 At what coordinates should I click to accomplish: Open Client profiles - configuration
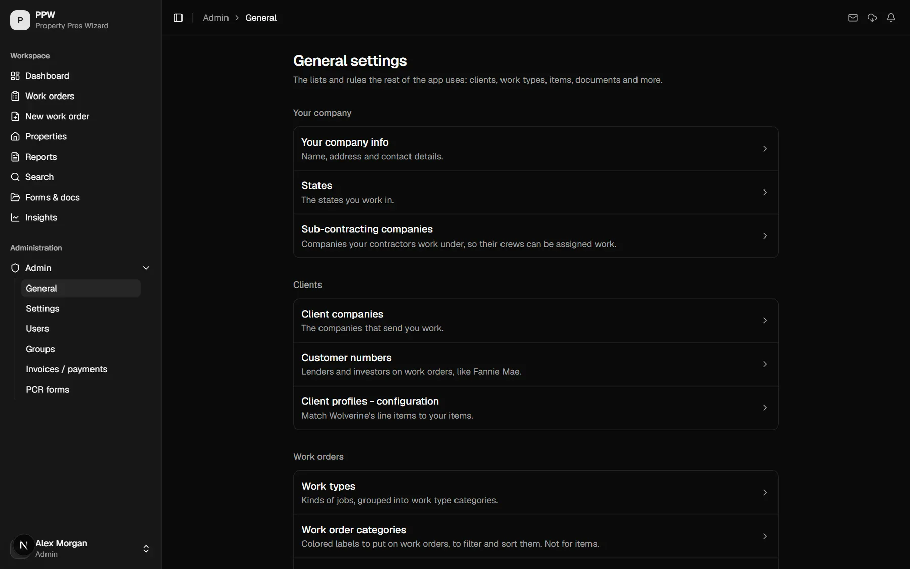pyautogui.click(x=535, y=408)
